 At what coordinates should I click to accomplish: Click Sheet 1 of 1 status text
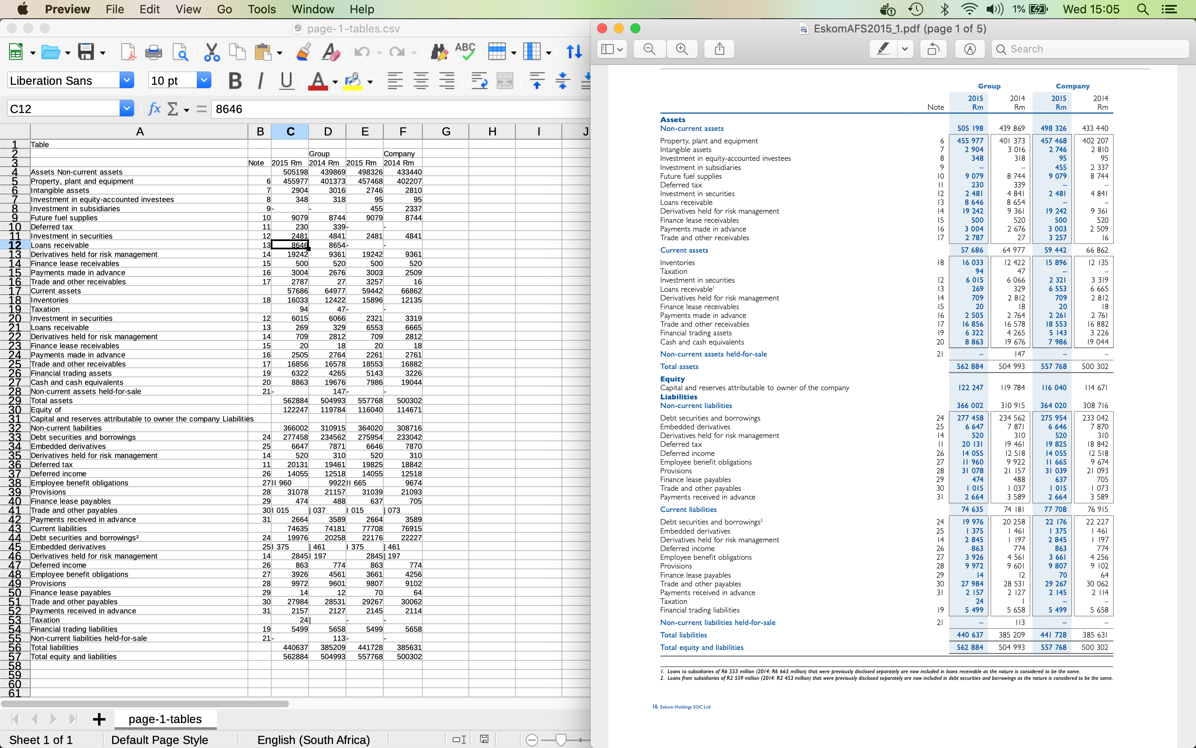41,740
